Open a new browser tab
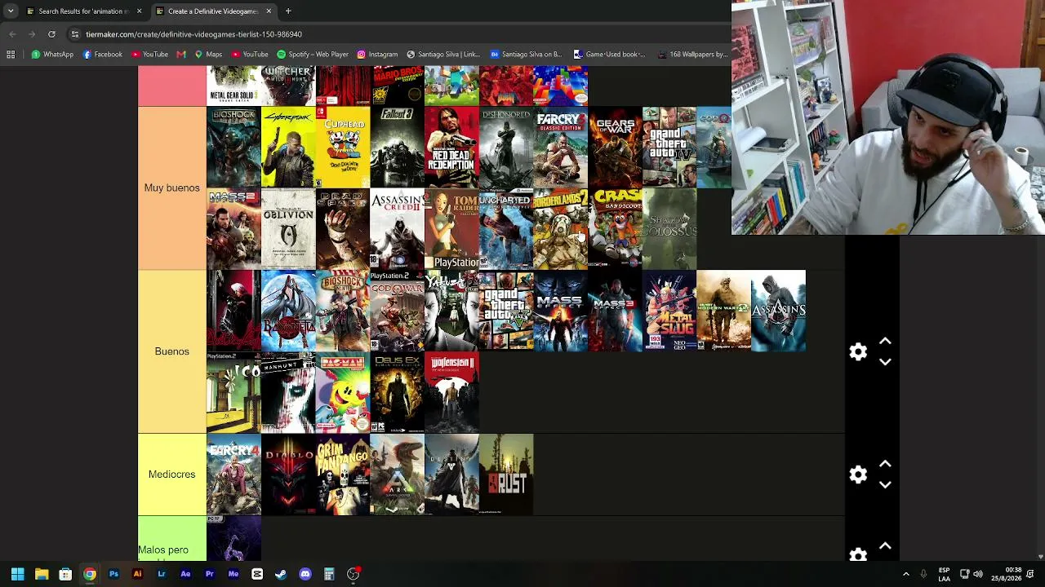This screenshot has height=587, width=1045. [288, 11]
